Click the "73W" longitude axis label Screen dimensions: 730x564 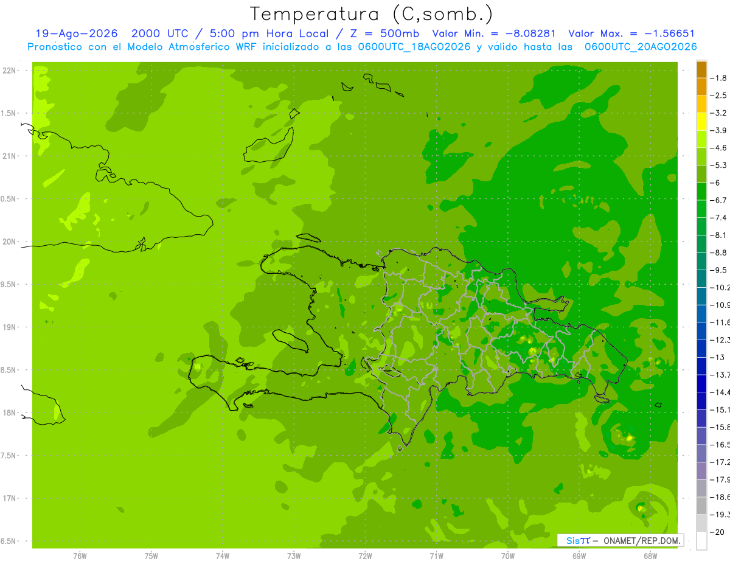pos(294,555)
